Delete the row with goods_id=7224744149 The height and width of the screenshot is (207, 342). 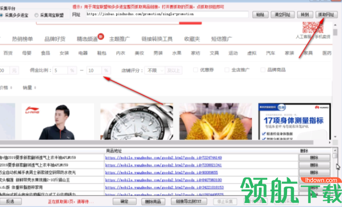[x=314, y=158]
